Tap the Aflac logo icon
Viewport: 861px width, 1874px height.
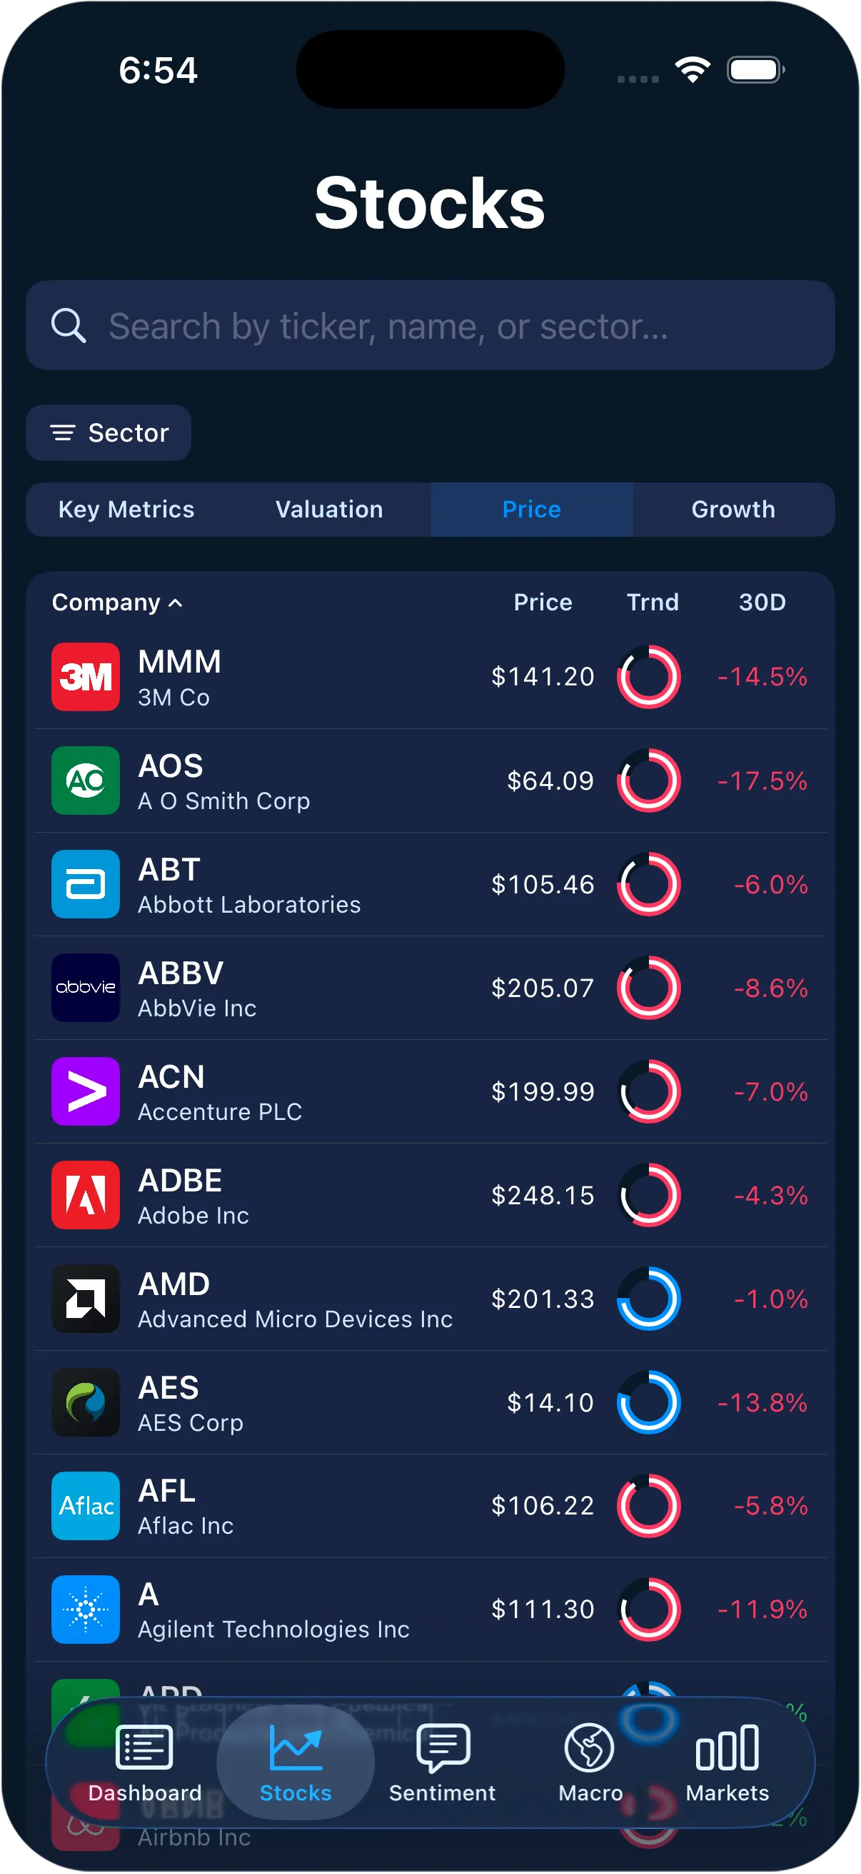(85, 1505)
